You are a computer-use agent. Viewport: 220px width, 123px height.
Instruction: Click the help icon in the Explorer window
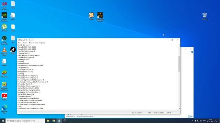(x=192, y=52)
